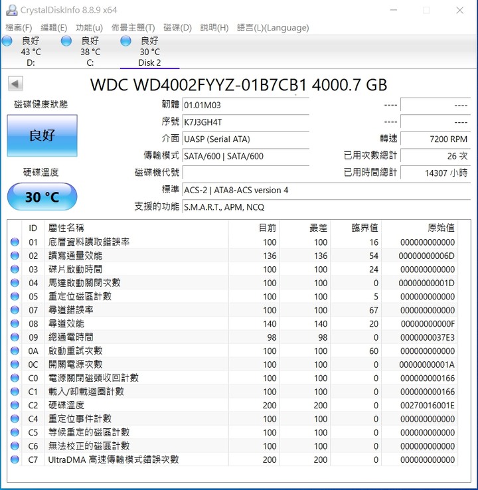478x490 pixels.
Task: Click status orb of attribute 05 row
Action: click(15, 296)
